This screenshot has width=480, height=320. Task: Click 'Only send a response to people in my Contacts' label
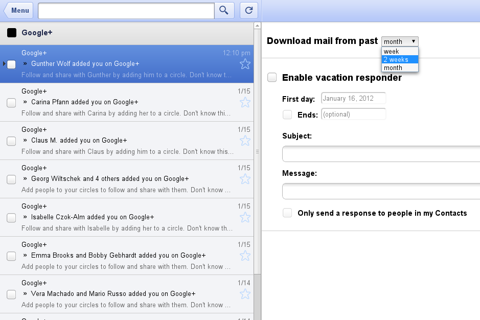(382, 213)
